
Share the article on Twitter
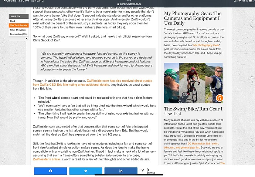[86, 171]
